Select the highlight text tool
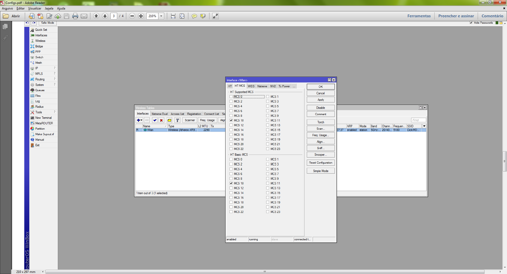 [x=203, y=16]
